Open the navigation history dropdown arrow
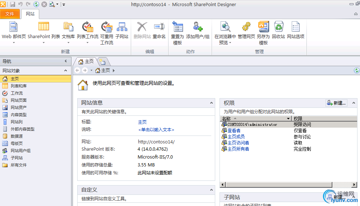 91,70
